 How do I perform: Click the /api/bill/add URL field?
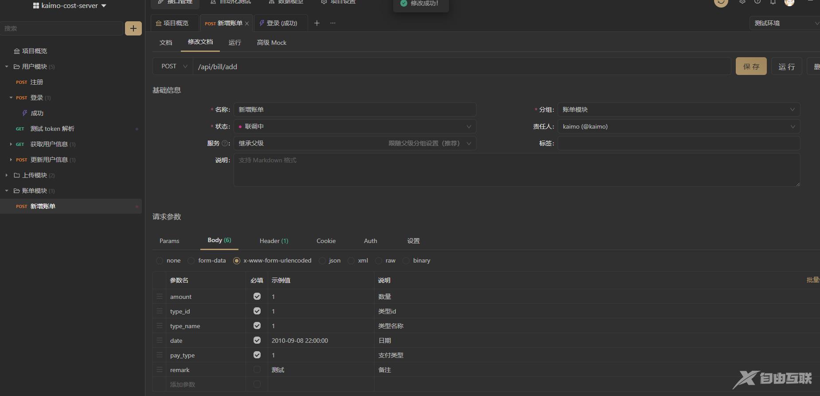[462, 66]
